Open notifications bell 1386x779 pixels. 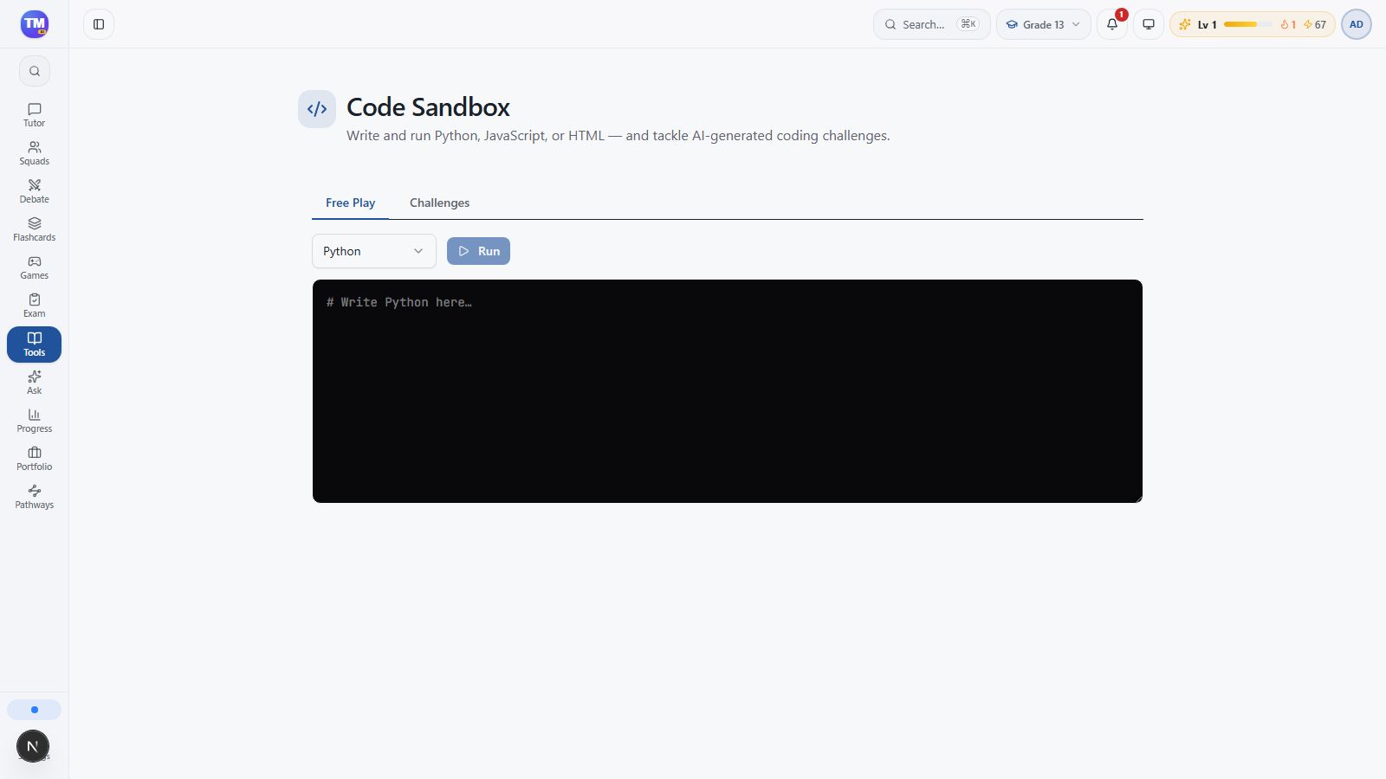(x=1112, y=24)
